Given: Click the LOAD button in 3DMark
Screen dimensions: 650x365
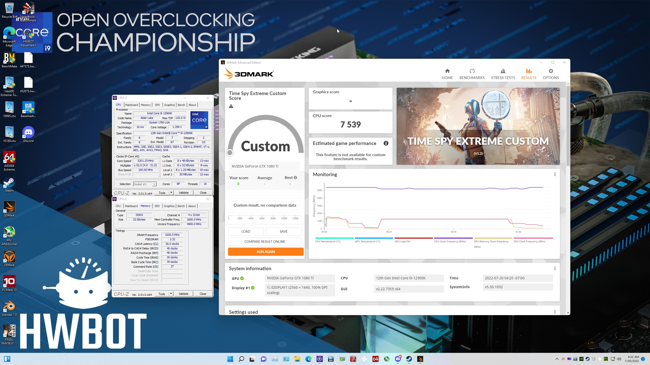Looking at the screenshot, I should (246, 231).
